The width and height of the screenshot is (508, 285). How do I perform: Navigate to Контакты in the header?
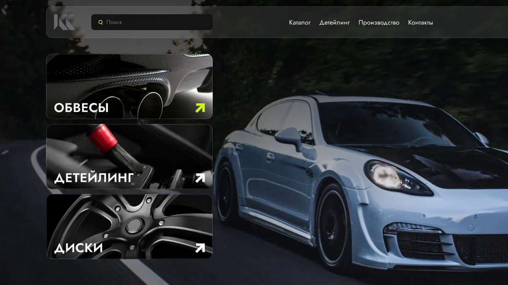[420, 23]
